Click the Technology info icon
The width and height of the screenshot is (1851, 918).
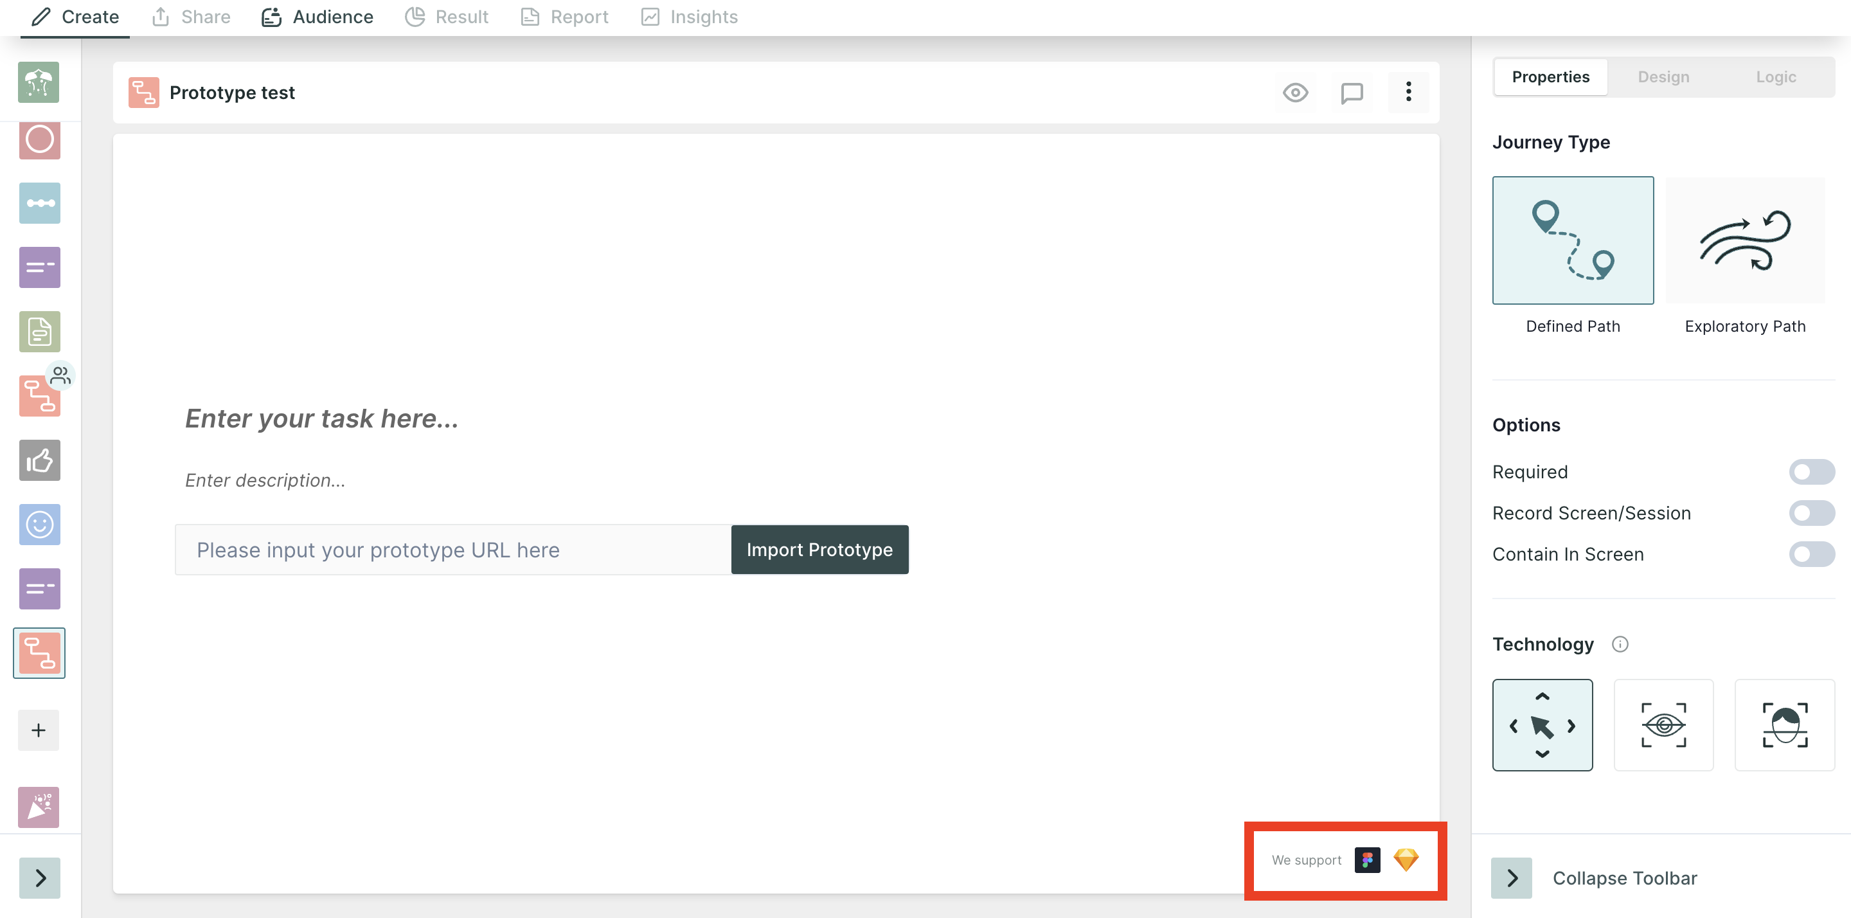1620,644
